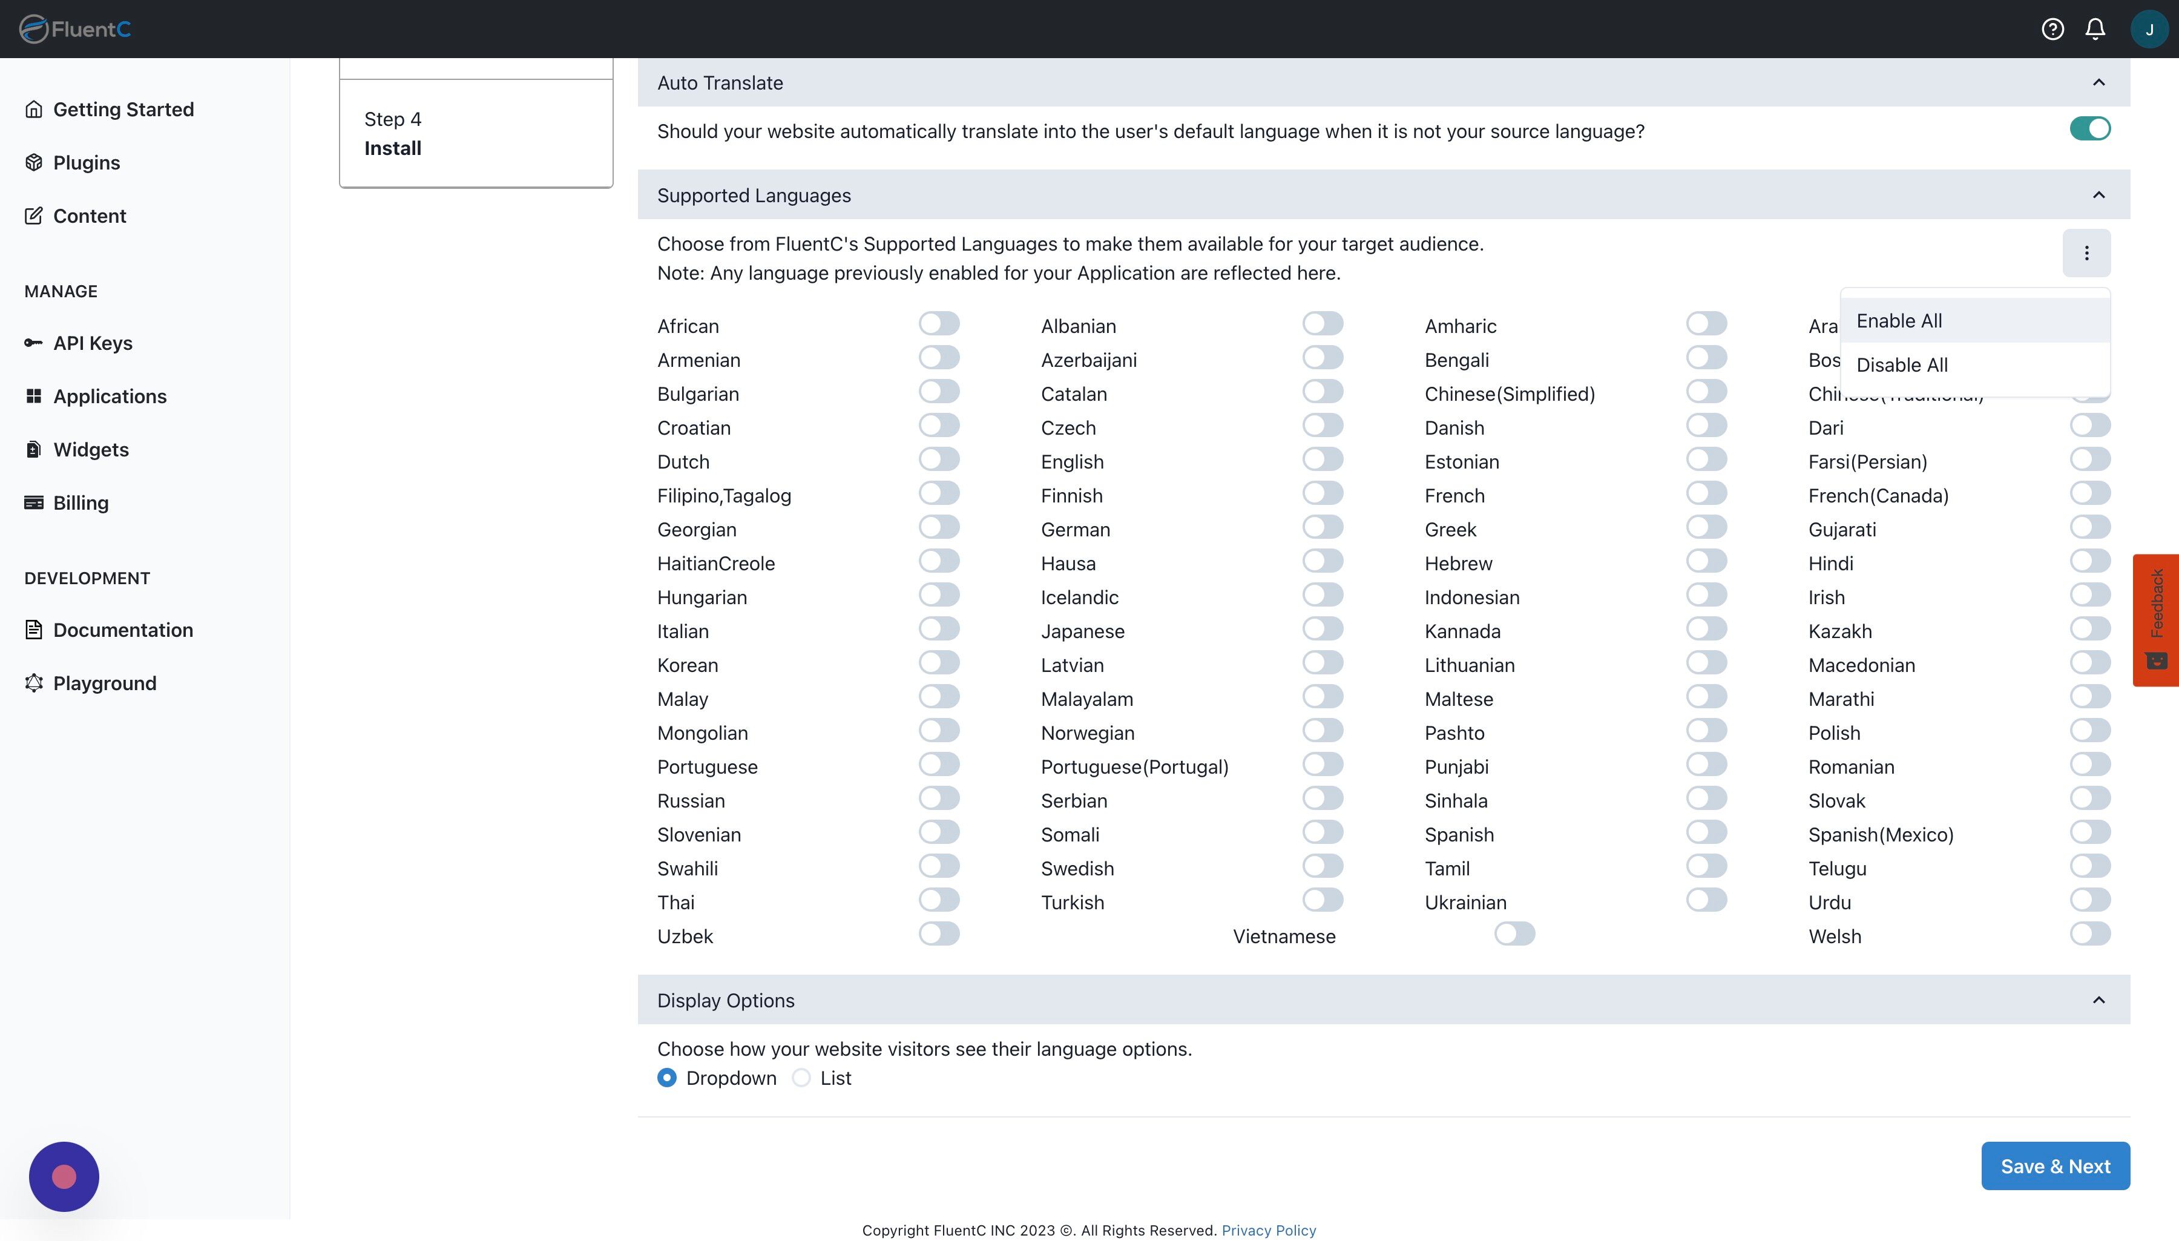This screenshot has height=1241, width=2179.
Task: Enable the Spanish language toggle
Action: [x=1706, y=833]
